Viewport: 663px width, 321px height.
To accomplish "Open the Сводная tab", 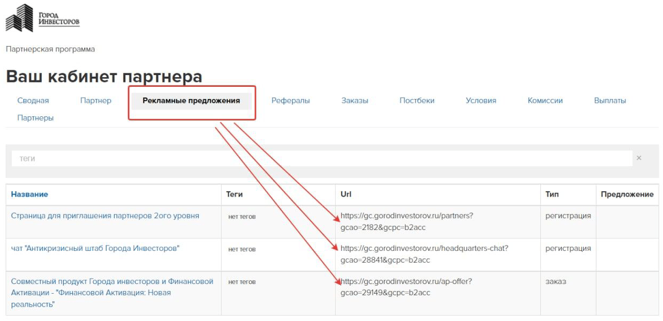I will point(33,100).
